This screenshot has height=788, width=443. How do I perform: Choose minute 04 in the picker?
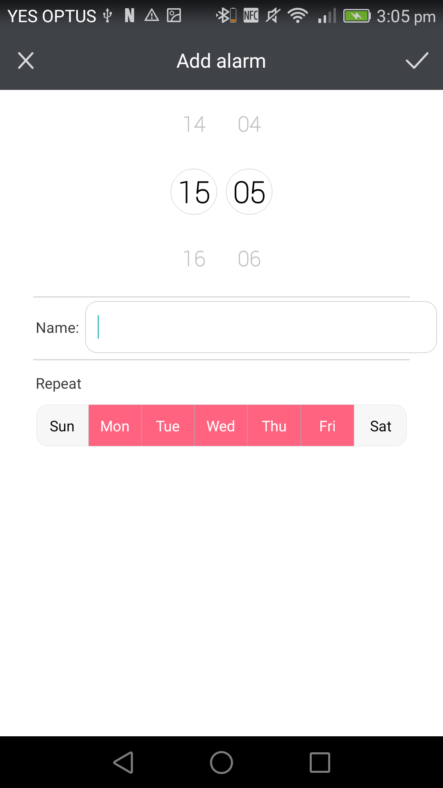point(249,124)
